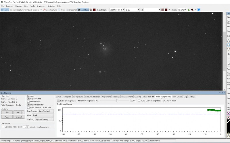The image size is (230, 143).
Task: Switch to the Background tab
Action: [x=78, y=97]
